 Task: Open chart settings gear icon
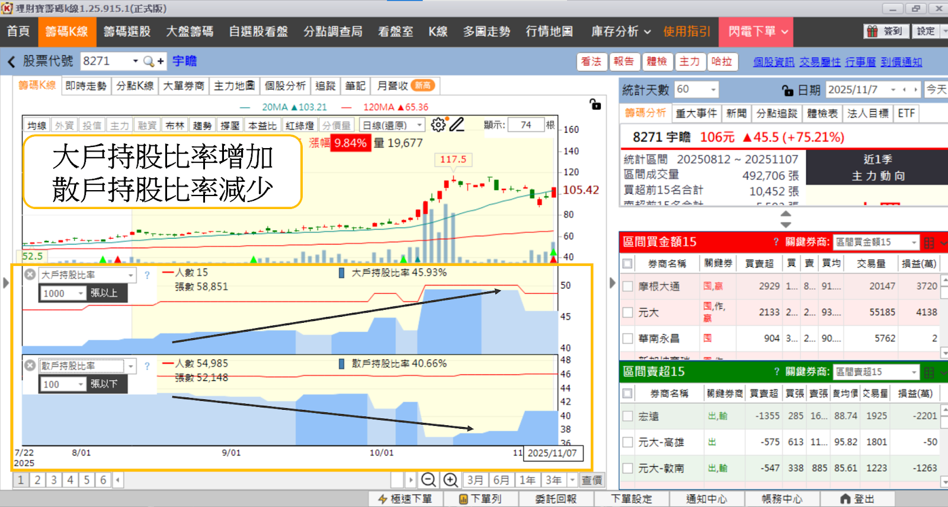[438, 124]
